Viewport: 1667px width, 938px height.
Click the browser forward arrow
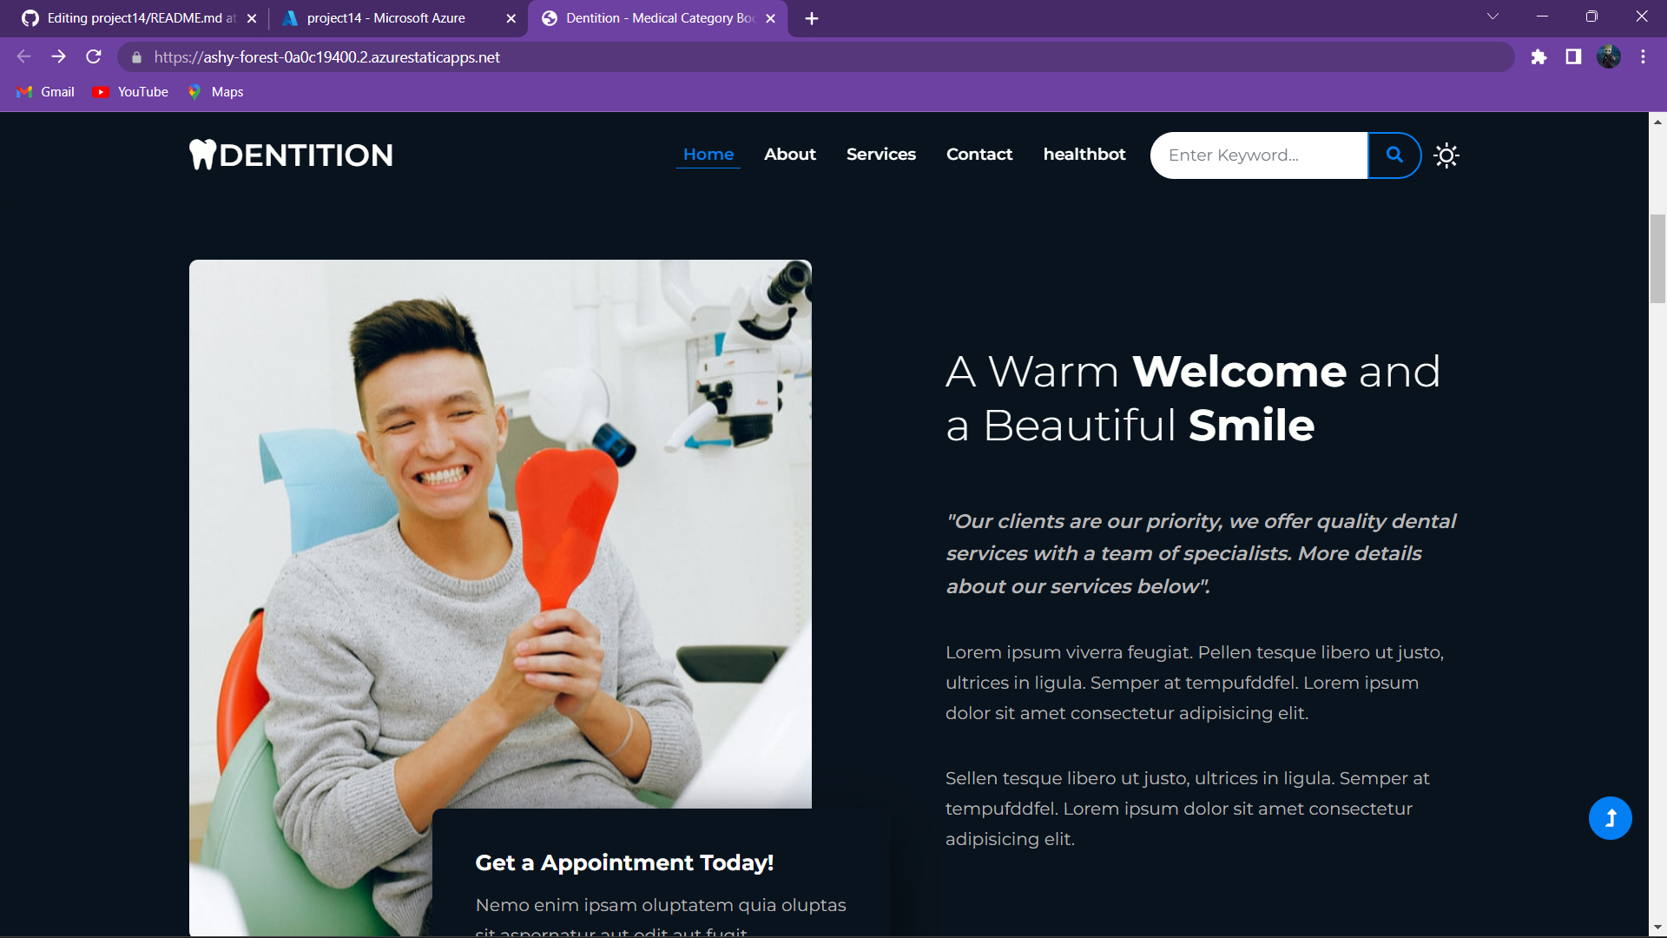58,57
